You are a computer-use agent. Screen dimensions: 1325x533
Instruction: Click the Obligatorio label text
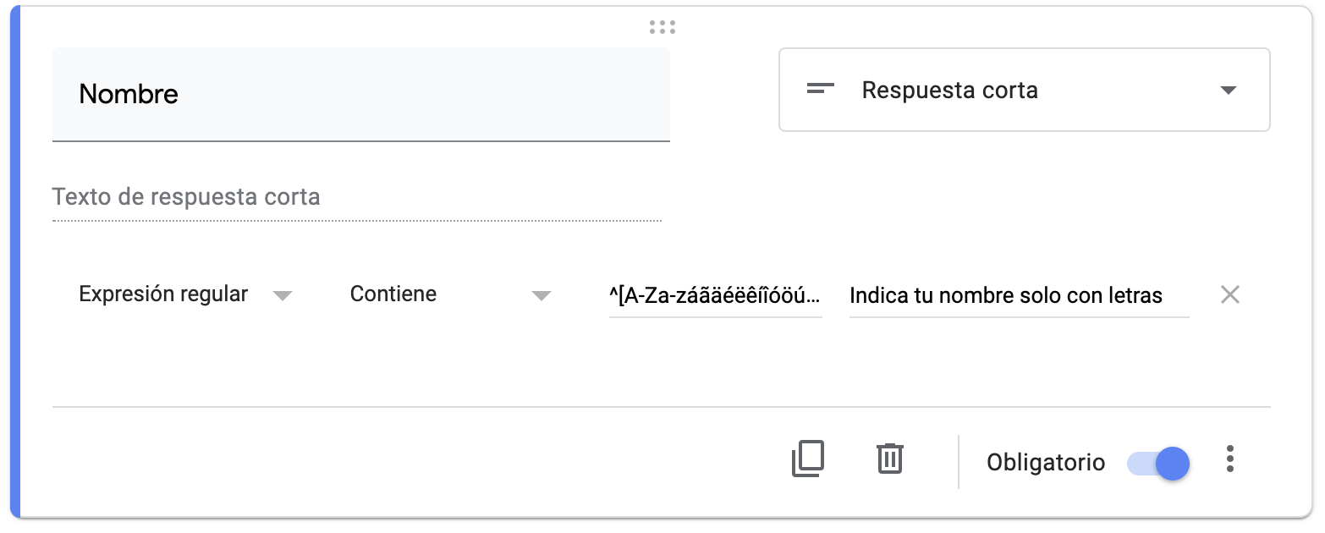point(1046,463)
